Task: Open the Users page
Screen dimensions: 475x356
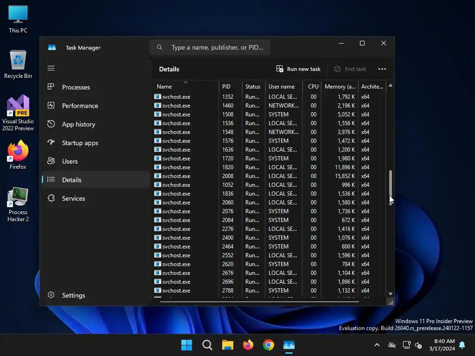Action: 96,161
